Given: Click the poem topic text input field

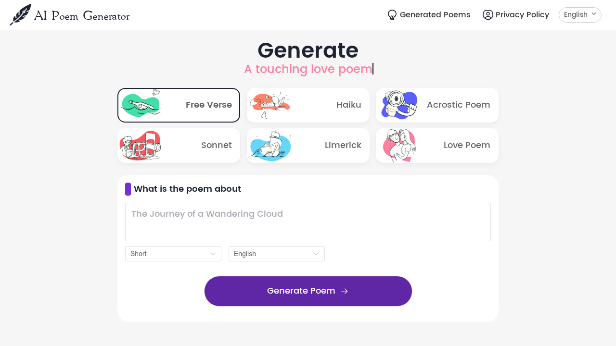Looking at the screenshot, I should 308,222.
